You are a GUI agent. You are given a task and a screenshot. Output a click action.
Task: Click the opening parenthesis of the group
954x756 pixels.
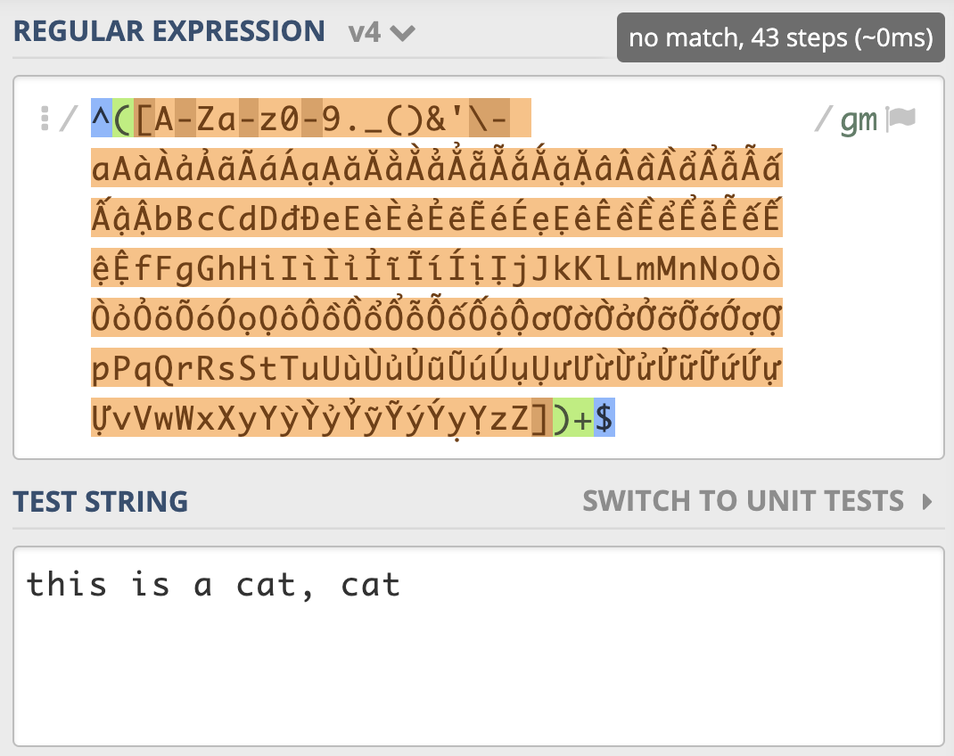point(123,118)
